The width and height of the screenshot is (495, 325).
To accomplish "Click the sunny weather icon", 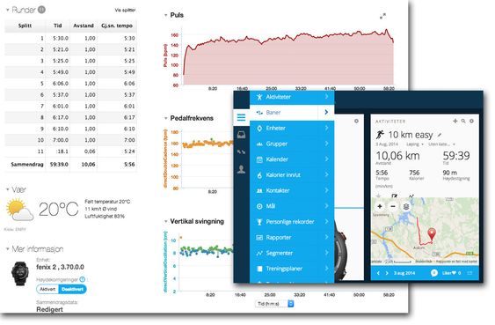I will (x=19, y=210).
